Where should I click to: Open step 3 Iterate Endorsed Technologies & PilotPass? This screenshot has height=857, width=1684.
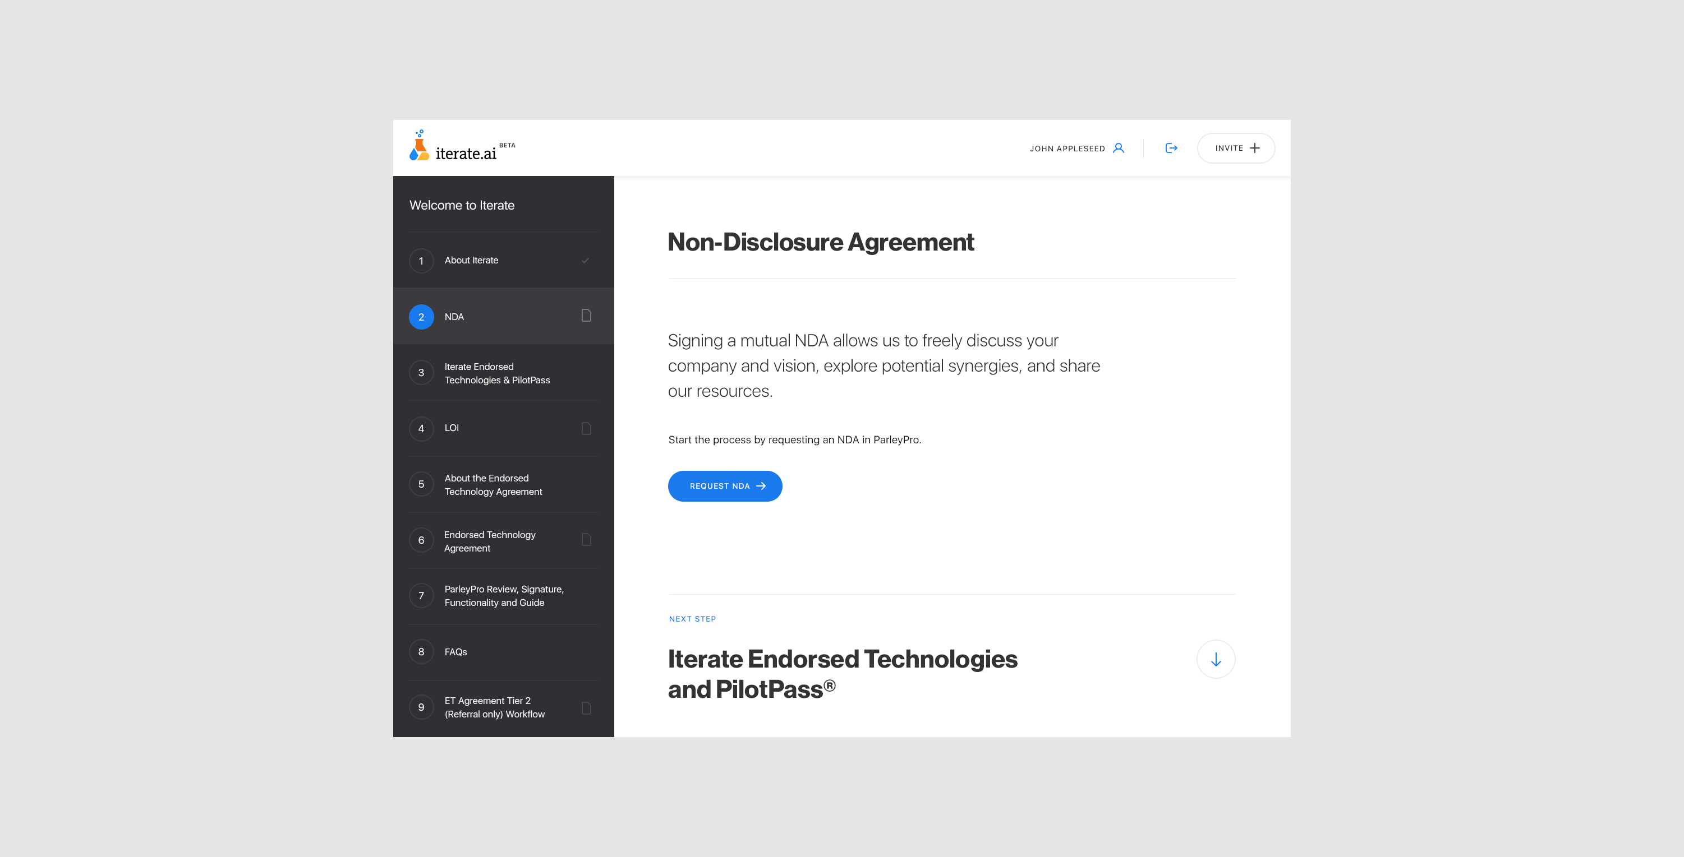pyautogui.click(x=496, y=373)
